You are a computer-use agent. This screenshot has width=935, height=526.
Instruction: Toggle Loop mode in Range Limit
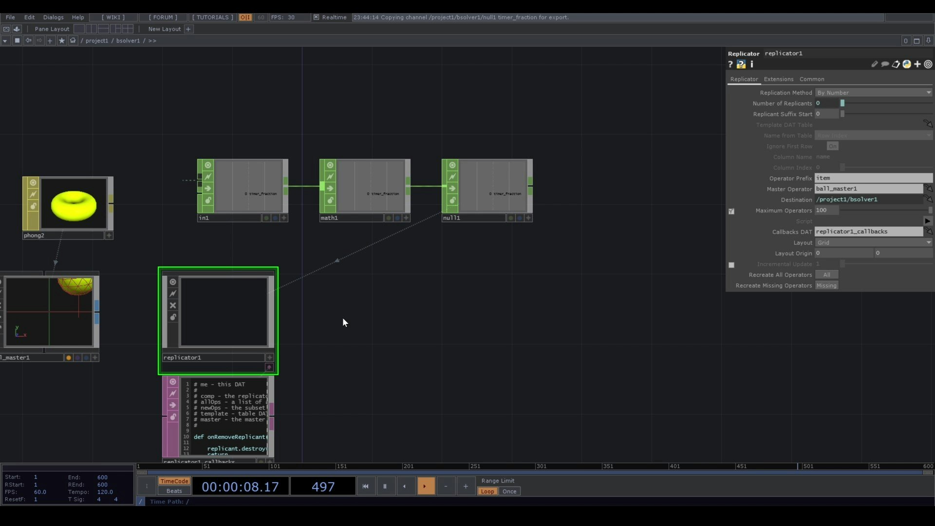pos(487,491)
